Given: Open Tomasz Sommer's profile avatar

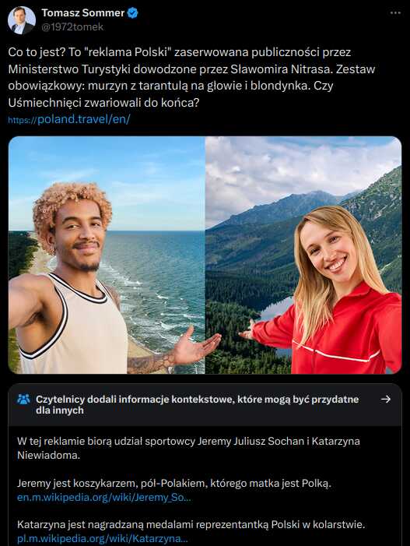Looking at the screenshot, I should click(x=22, y=20).
